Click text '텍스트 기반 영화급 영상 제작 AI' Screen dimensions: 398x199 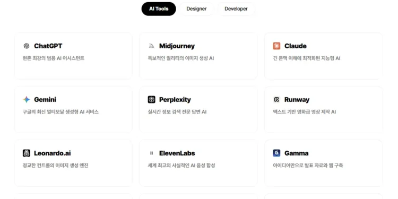[x=305, y=112]
